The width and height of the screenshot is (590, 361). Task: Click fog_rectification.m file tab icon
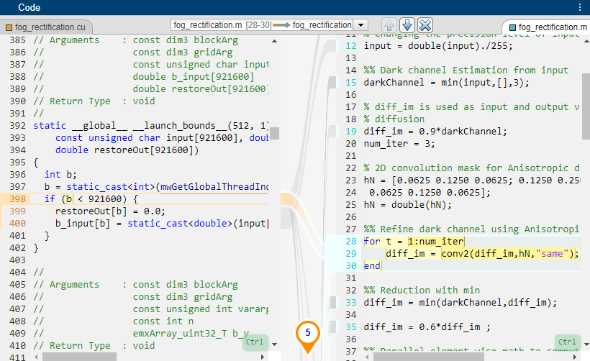(x=511, y=27)
